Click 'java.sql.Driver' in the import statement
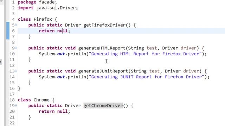The height and width of the screenshot is (126, 225). click(x=56, y=8)
